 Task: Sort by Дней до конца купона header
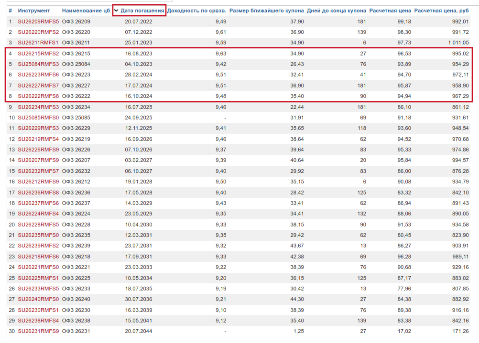coord(337,11)
